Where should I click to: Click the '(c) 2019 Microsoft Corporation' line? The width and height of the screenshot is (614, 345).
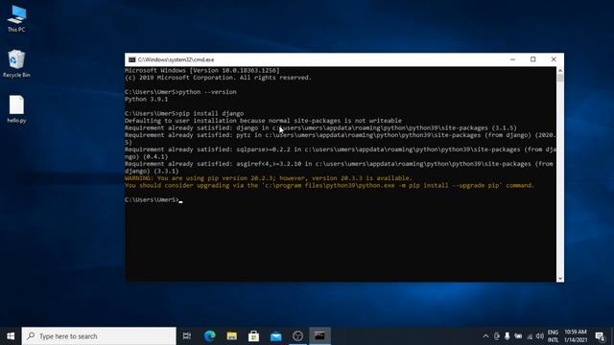point(218,78)
